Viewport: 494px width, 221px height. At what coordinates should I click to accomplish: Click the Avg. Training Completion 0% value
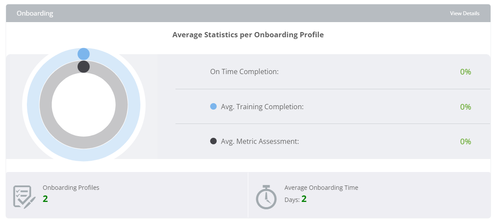coord(465,107)
